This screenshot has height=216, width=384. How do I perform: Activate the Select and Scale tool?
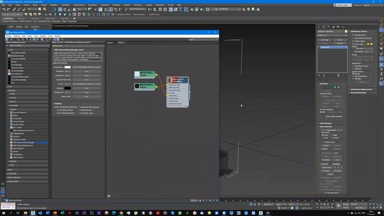point(69,10)
